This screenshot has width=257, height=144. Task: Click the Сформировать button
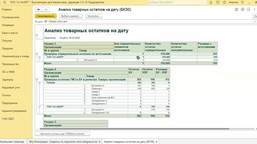(x=45, y=16)
